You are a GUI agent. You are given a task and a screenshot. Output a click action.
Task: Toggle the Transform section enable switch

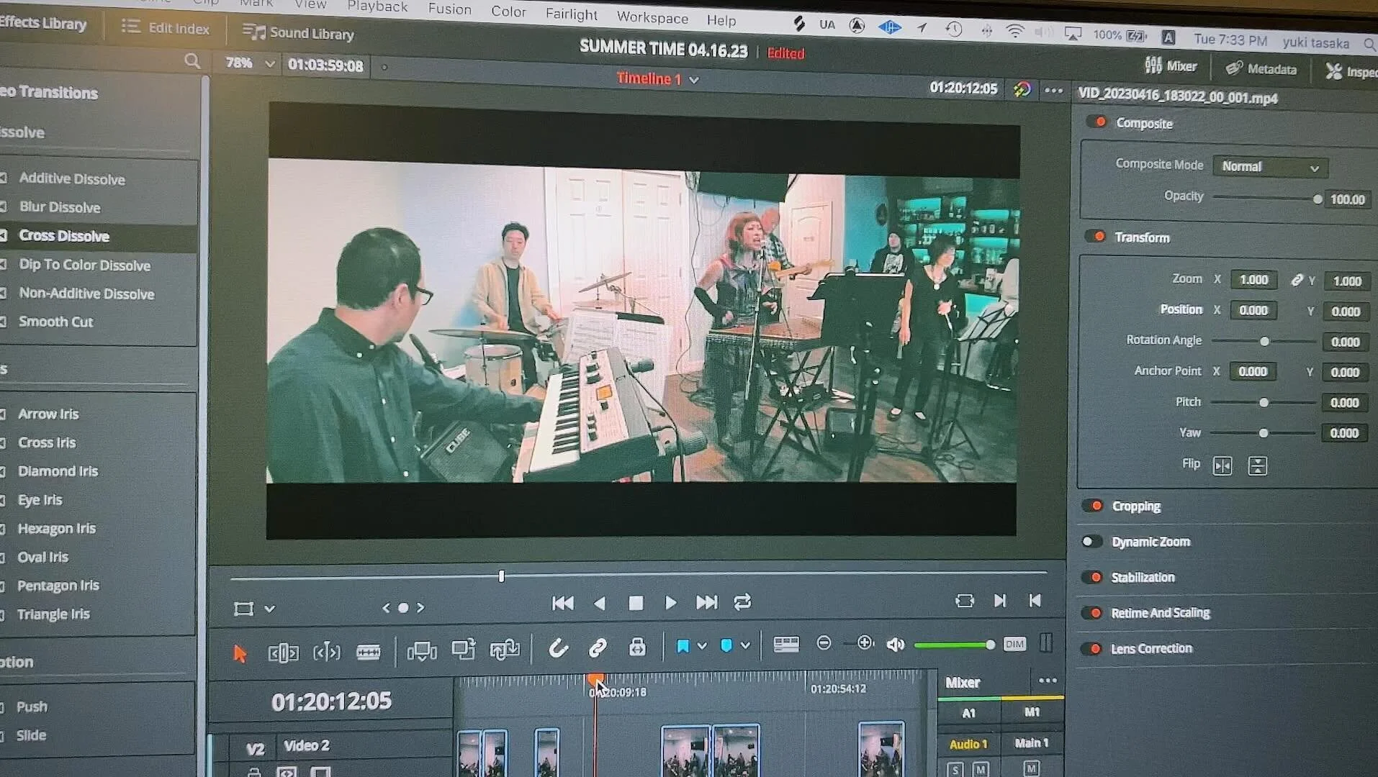(x=1095, y=236)
